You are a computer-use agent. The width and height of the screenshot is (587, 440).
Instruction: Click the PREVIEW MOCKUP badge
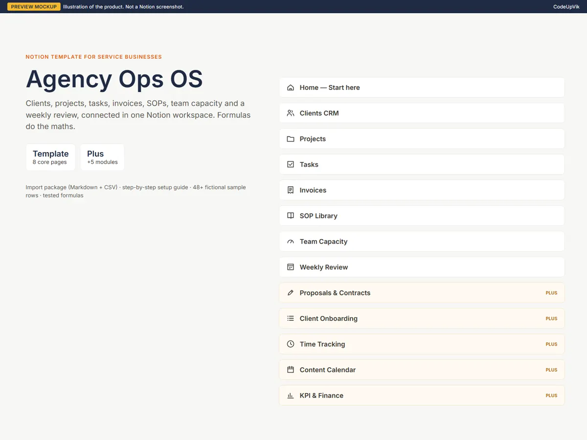(34, 7)
